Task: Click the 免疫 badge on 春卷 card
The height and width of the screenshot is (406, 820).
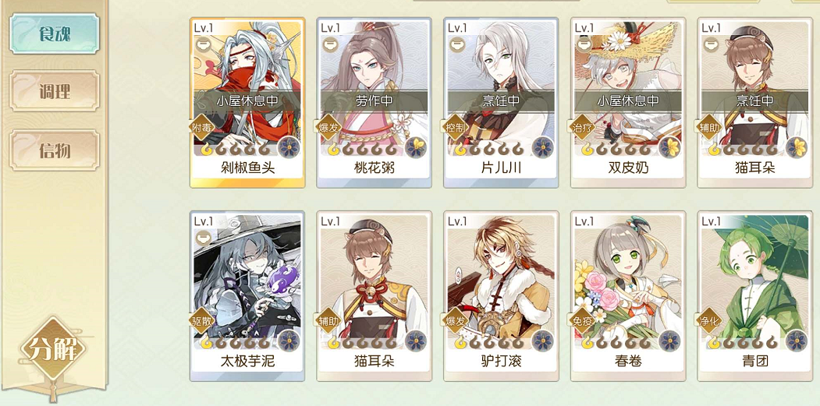Action: 583,320
